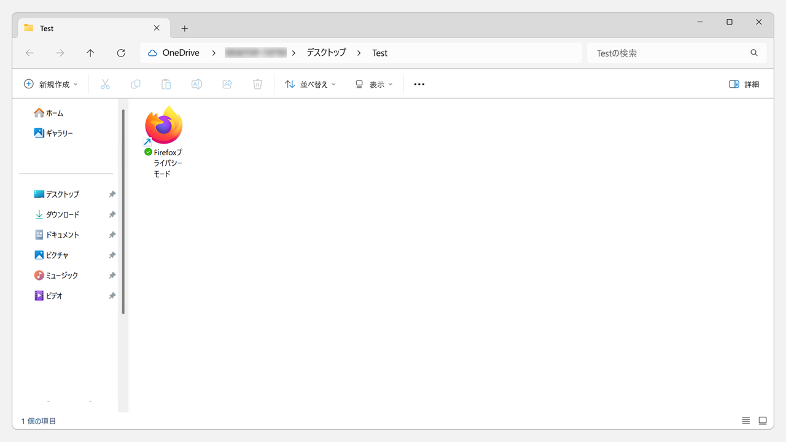Viewport: 786px width, 442px height.
Task: Expand the 表示 view dropdown
Action: coord(374,84)
